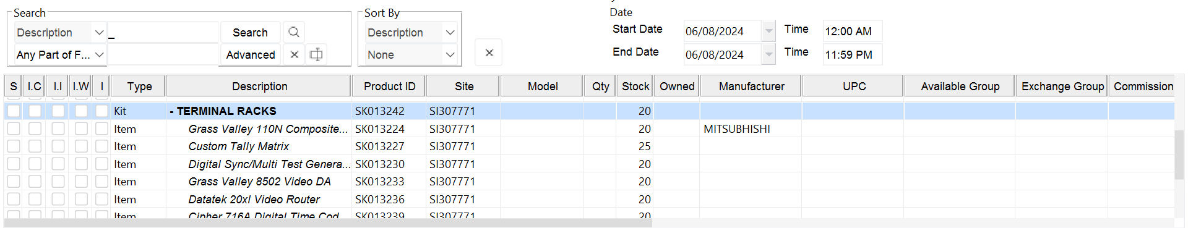Click the Manufacturer column header
The height and width of the screenshot is (228, 1188).
click(x=751, y=86)
